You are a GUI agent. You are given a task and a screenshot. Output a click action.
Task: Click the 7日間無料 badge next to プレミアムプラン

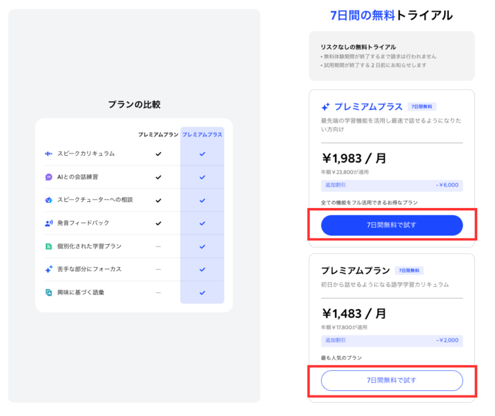click(x=409, y=271)
